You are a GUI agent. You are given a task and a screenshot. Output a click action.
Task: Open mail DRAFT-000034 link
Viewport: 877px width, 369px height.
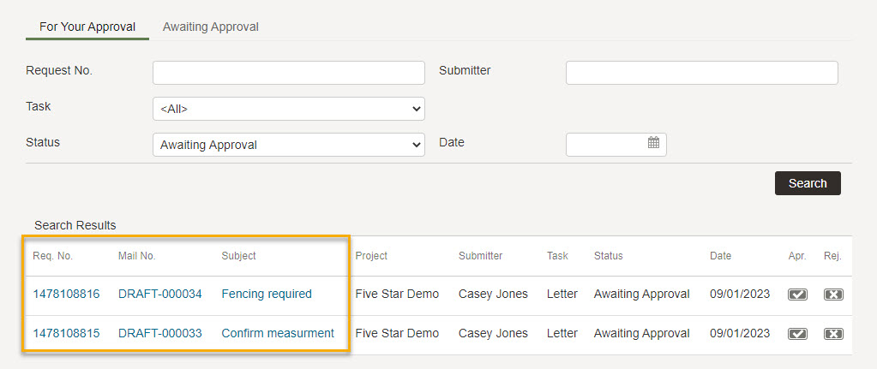[160, 294]
